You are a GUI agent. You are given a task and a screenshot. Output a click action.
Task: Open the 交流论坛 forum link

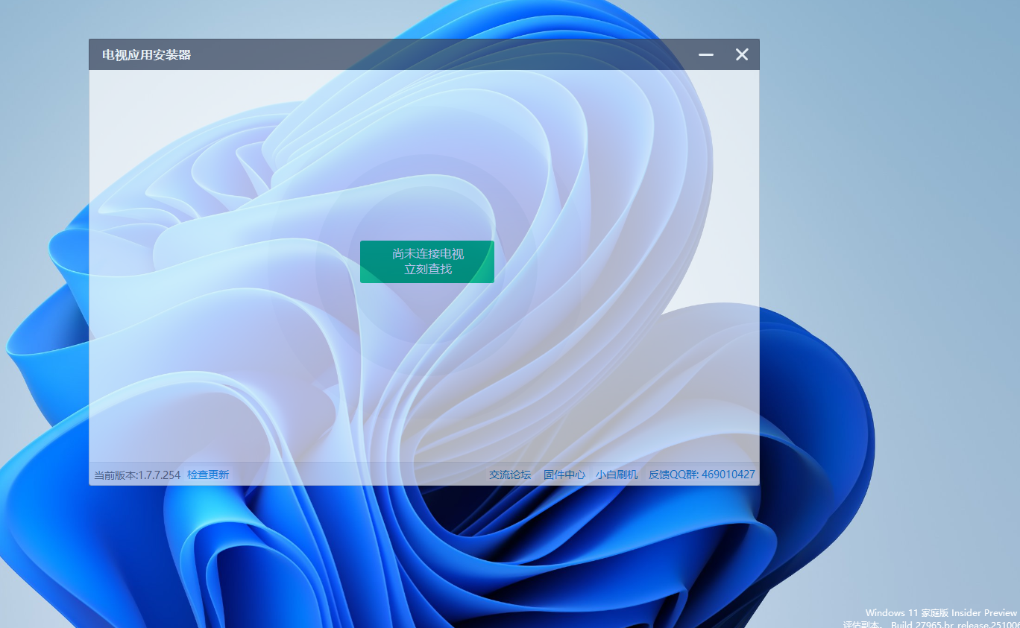pos(510,475)
